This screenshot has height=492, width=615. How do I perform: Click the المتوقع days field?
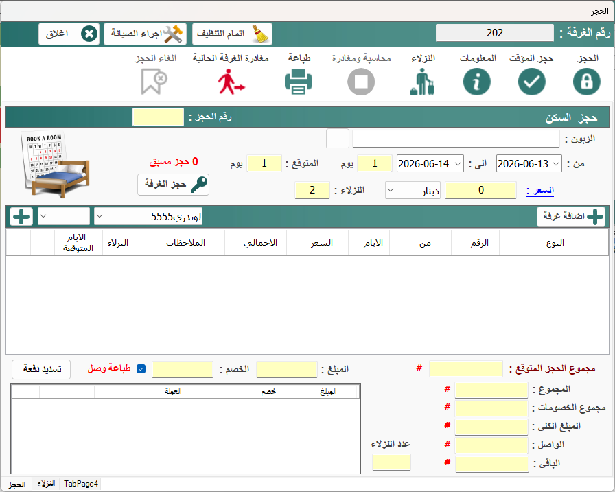click(x=264, y=163)
